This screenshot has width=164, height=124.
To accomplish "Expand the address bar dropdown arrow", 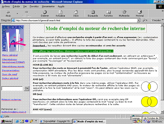I will point(138,20).
